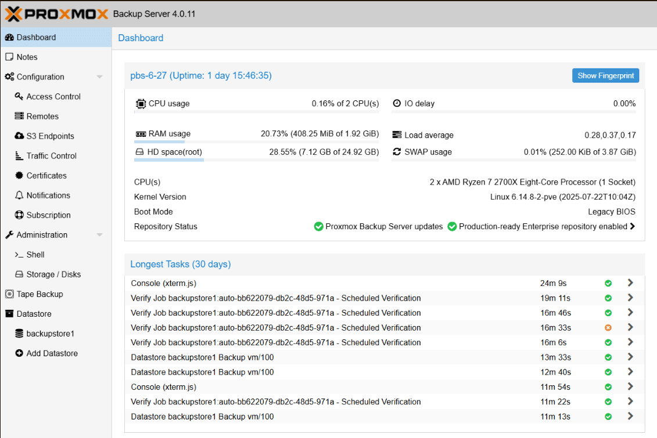Open Notifications via its bell icon
The width and height of the screenshot is (657, 438).
point(19,195)
